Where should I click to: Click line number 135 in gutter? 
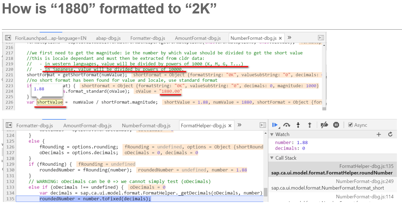point(10,199)
